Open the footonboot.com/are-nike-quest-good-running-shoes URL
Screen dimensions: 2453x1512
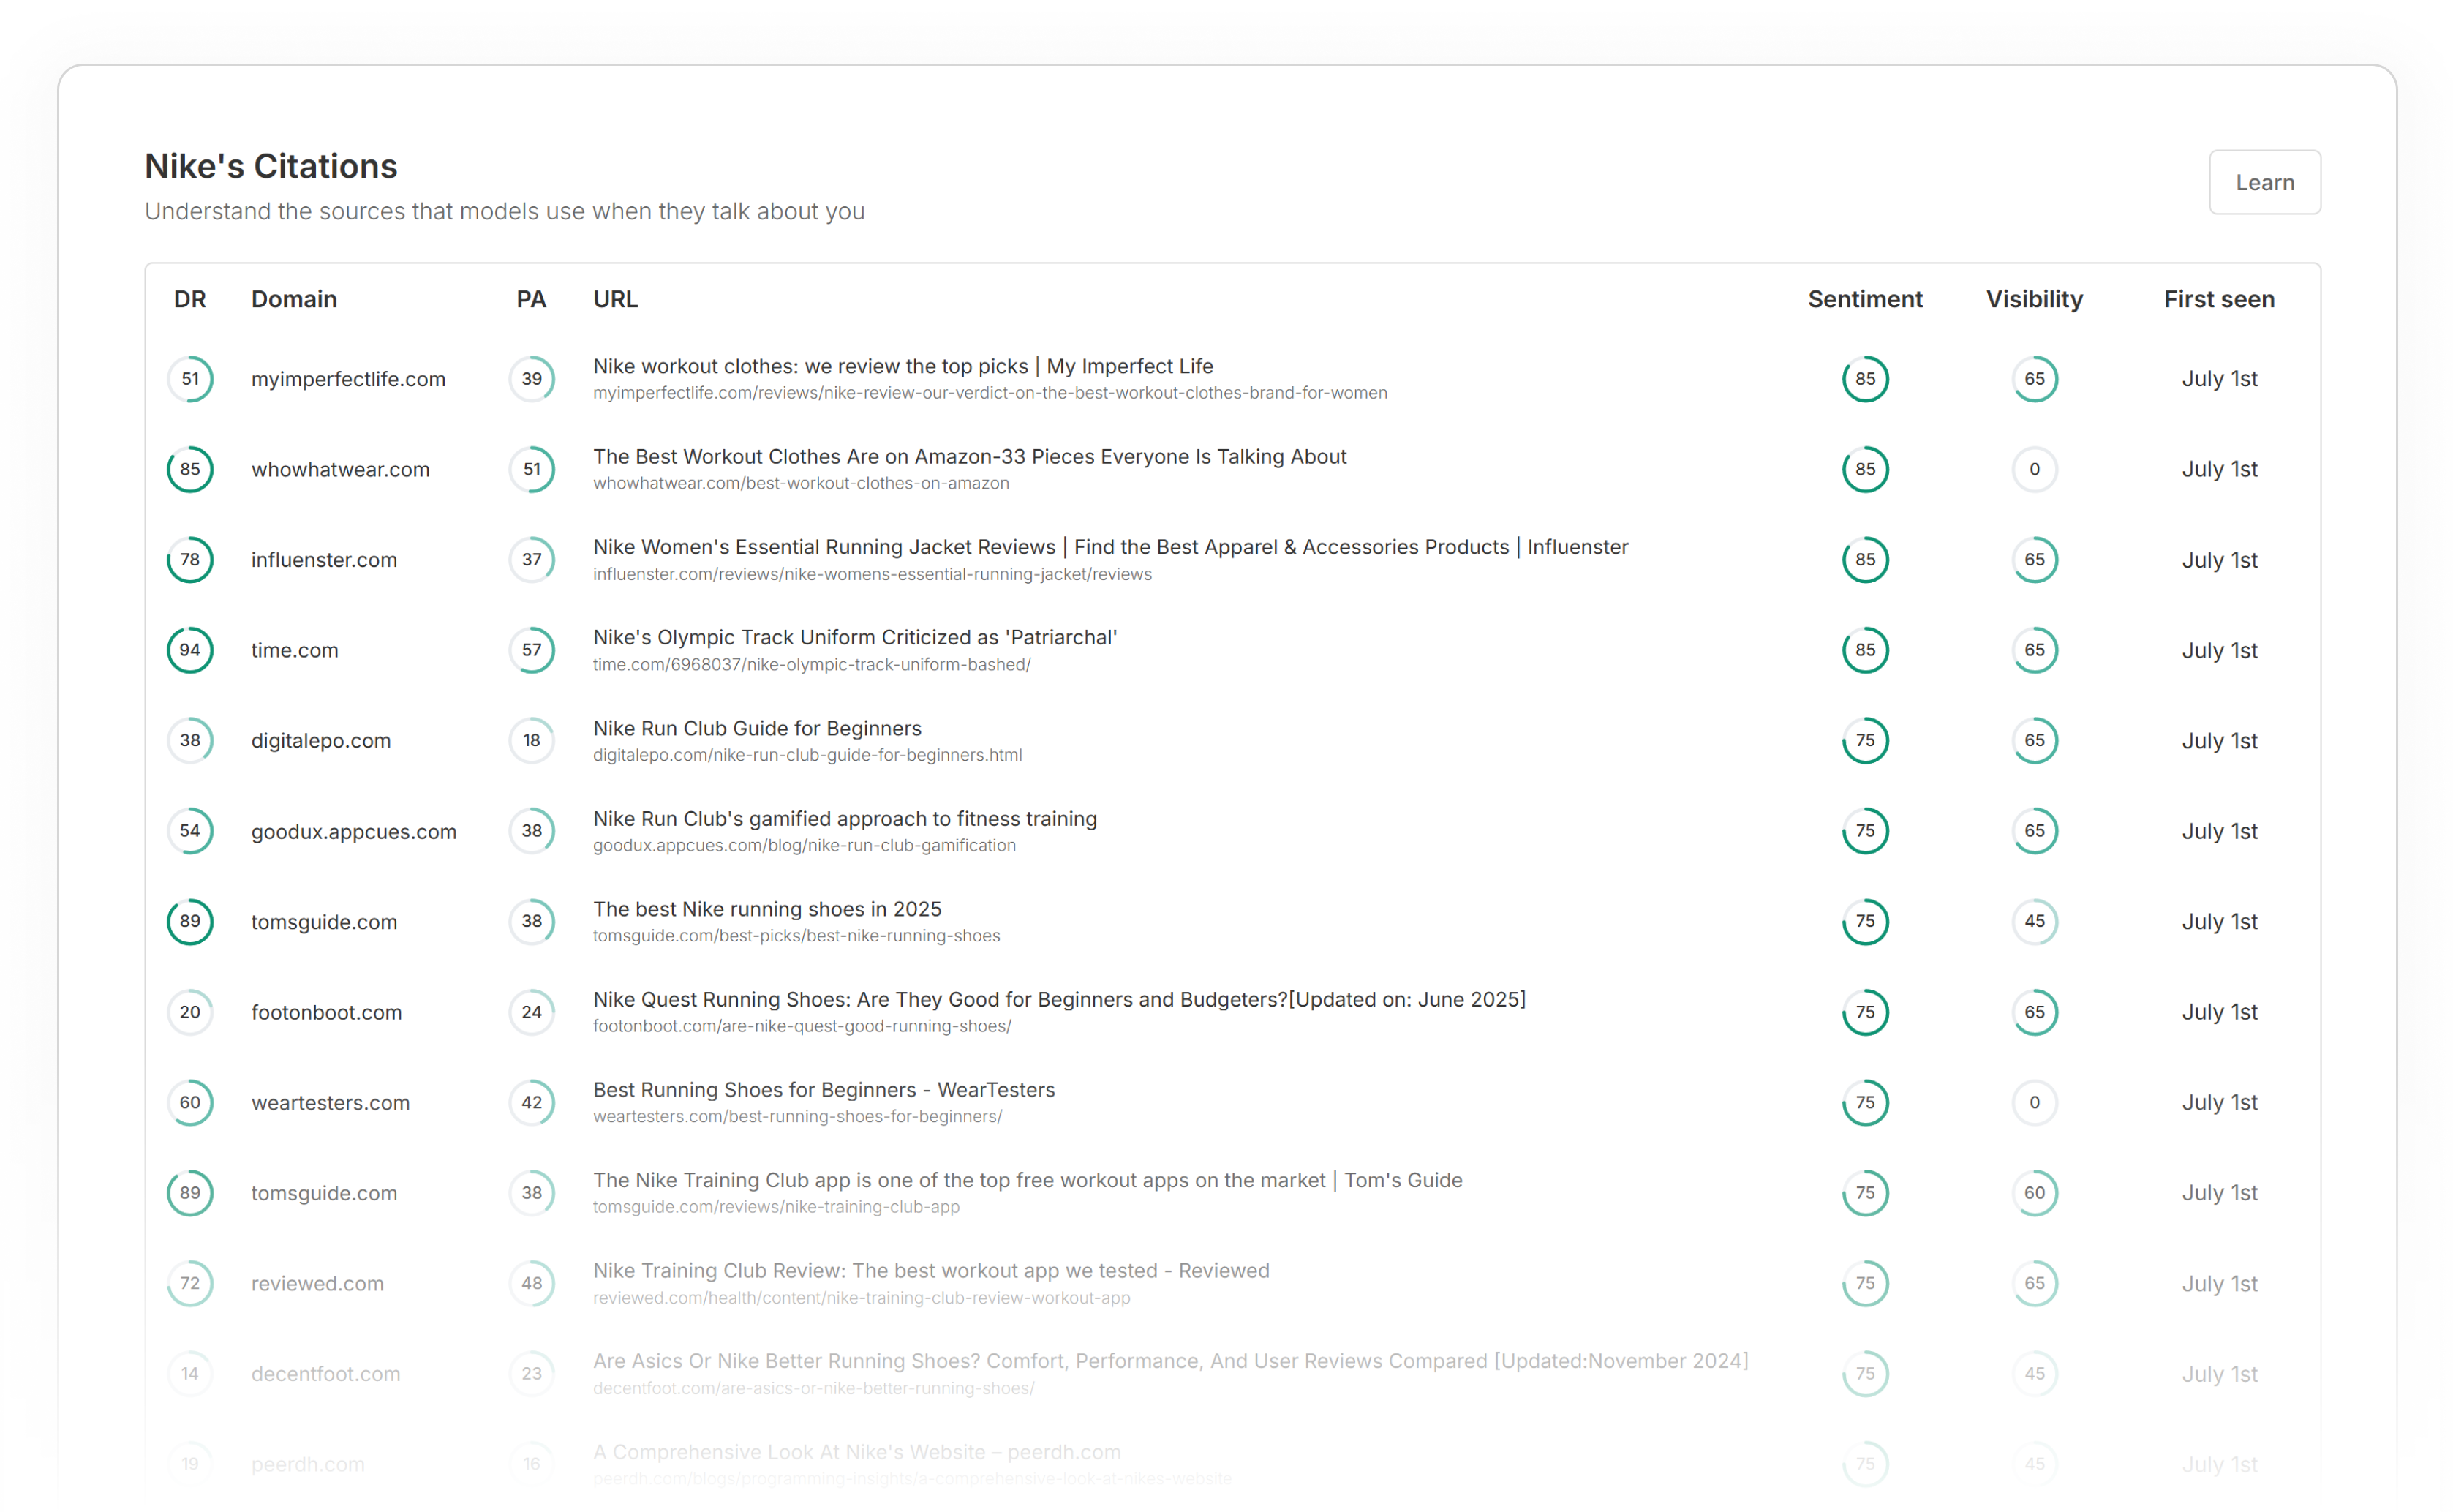[x=802, y=1026]
